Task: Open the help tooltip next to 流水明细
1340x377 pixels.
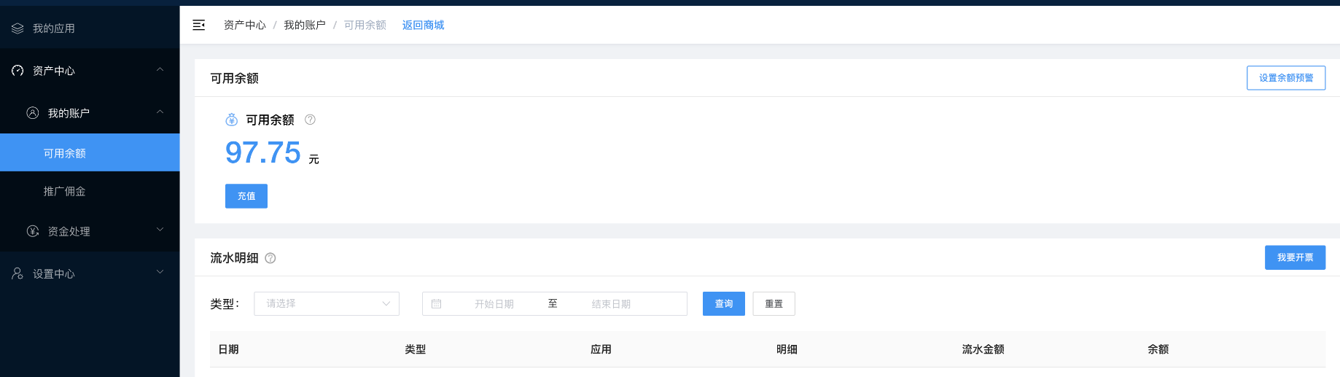Action: tap(270, 258)
